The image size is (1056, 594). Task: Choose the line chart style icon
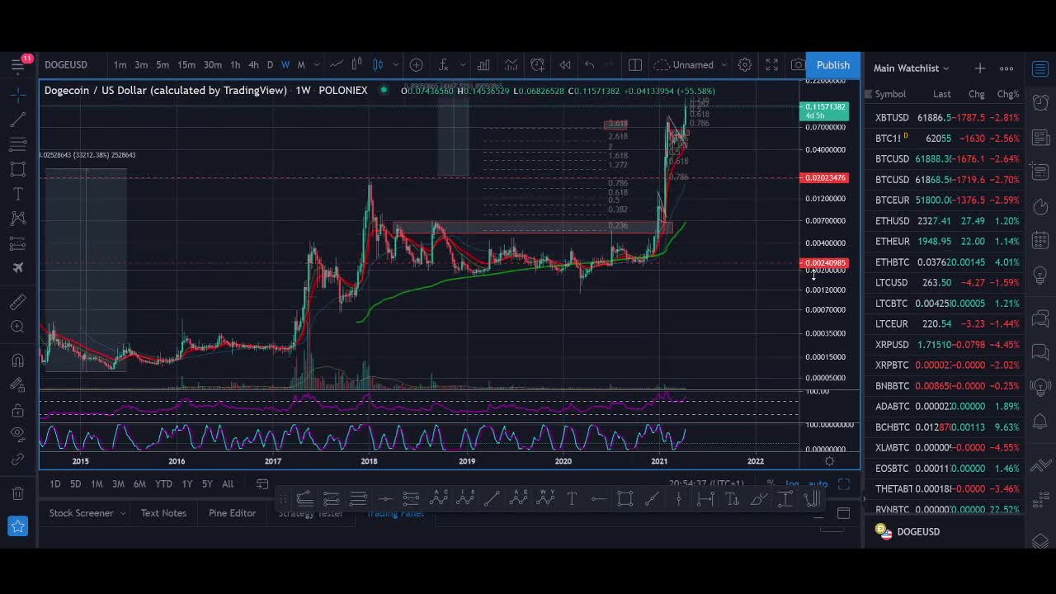pos(337,65)
